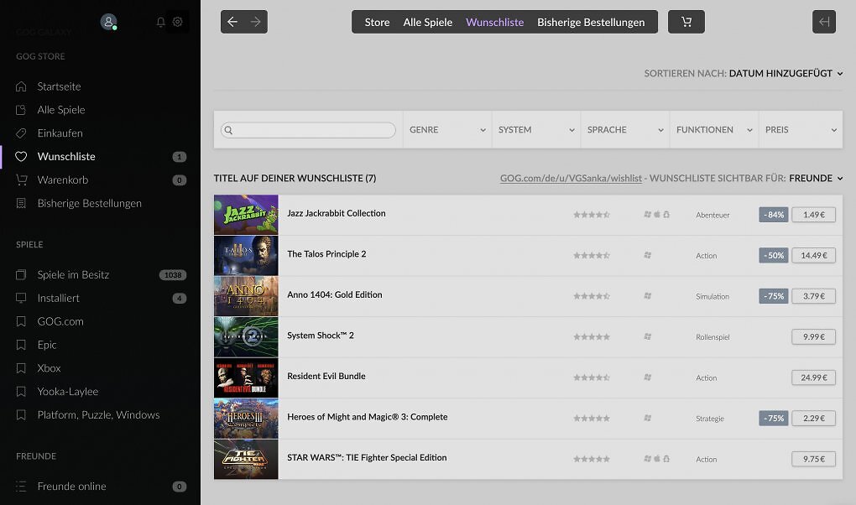The height and width of the screenshot is (505, 856).
Task: Click the Installiert monitor icon
Action: (21, 298)
